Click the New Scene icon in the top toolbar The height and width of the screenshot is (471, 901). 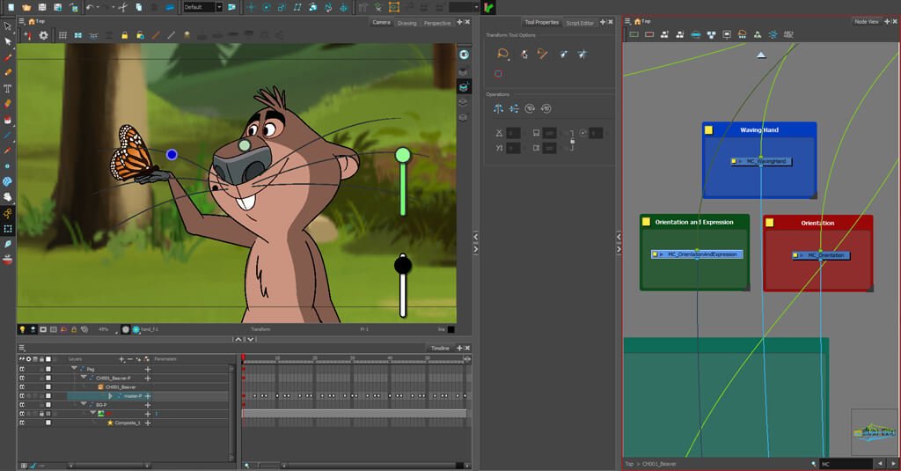(x=11, y=7)
